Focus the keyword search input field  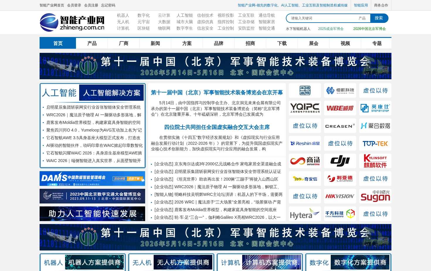[322, 18]
